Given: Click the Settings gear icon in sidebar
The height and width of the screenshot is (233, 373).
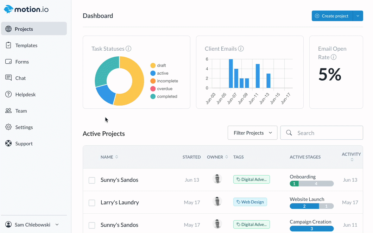Looking at the screenshot, I should click(x=8, y=127).
